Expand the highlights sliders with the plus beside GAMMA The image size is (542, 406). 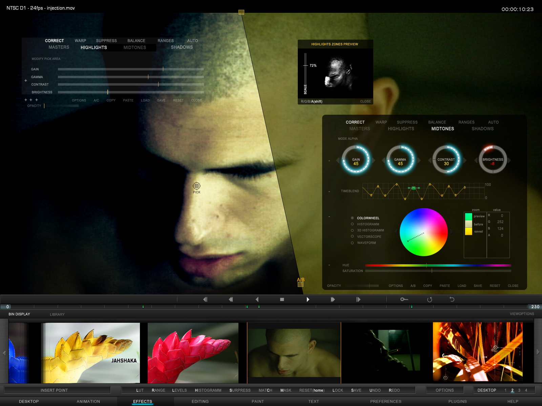(26, 81)
